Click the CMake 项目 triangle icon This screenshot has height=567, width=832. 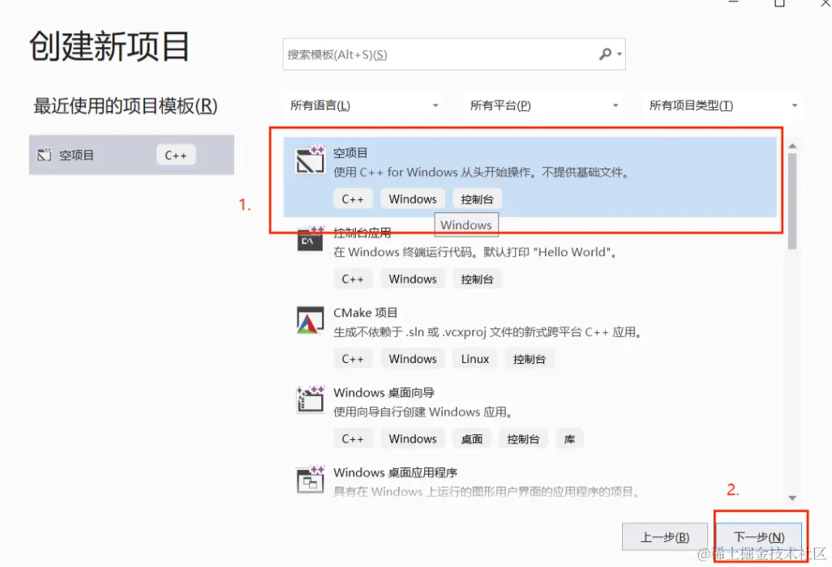click(311, 320)
